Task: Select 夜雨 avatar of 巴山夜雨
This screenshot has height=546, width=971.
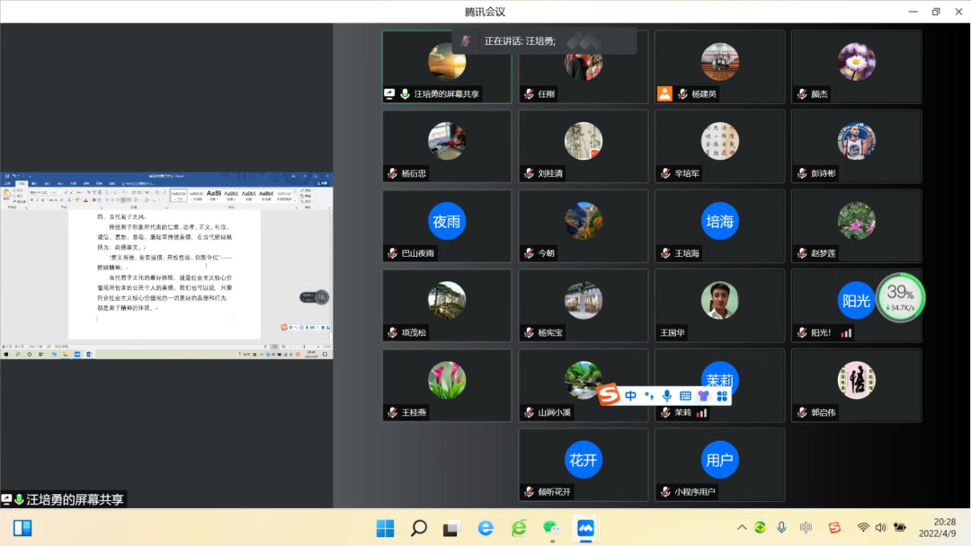Action: click(447, 221)
